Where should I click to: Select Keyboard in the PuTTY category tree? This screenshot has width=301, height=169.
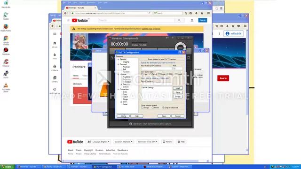(127, 67)
